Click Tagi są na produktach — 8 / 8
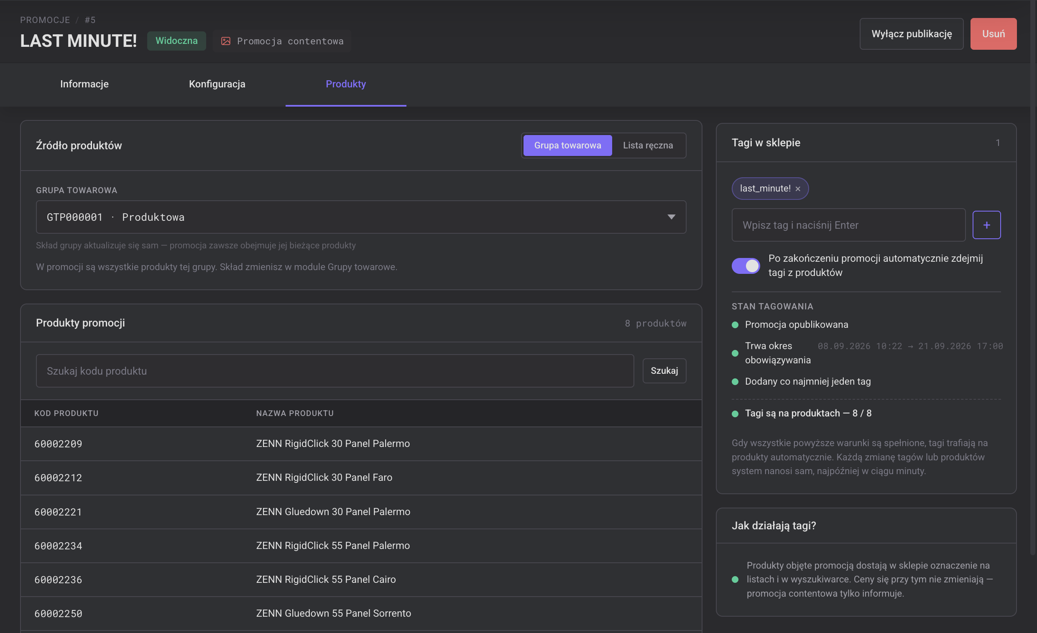The height and width of the screenshot is (633, 1037). pyautogui.click(x=808, y=413)
